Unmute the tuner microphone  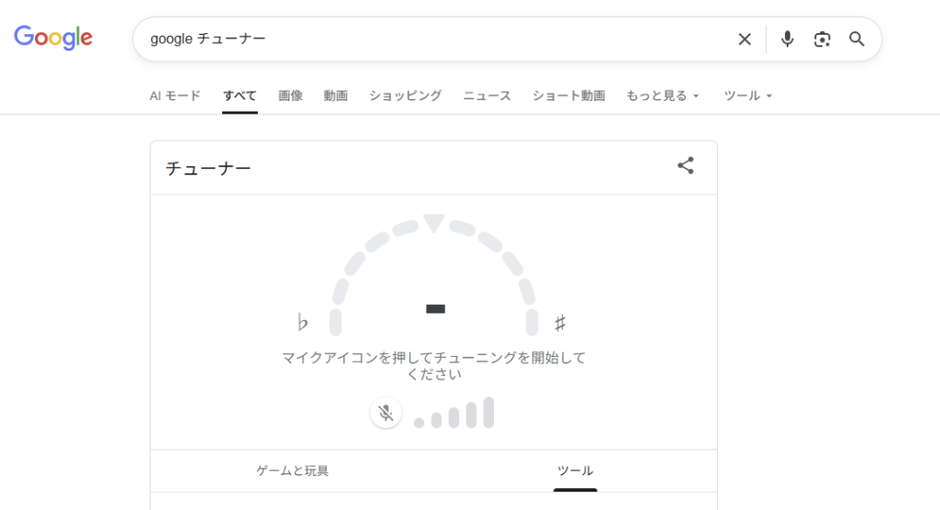pyautogui.click(x=386, y=413)
